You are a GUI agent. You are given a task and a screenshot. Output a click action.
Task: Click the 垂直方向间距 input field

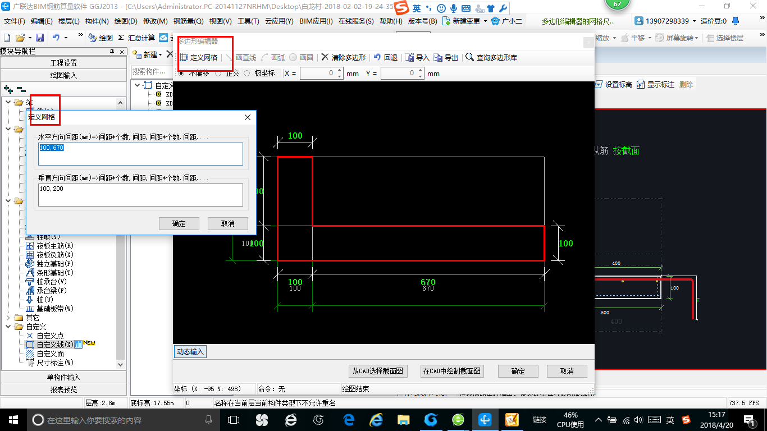(x=140, y=195)
